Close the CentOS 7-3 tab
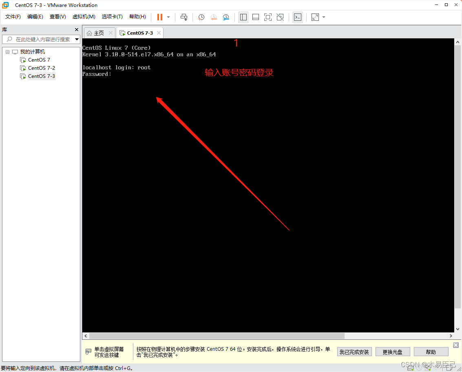The image size is (462, 372). tap(159, 33)
